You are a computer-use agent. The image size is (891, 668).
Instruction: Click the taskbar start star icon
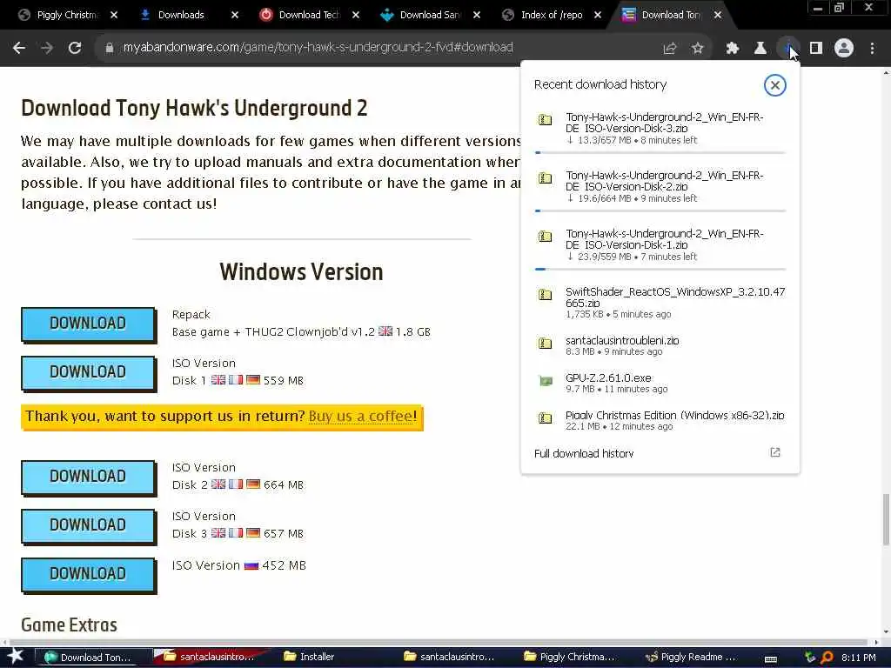click(16, 656)
